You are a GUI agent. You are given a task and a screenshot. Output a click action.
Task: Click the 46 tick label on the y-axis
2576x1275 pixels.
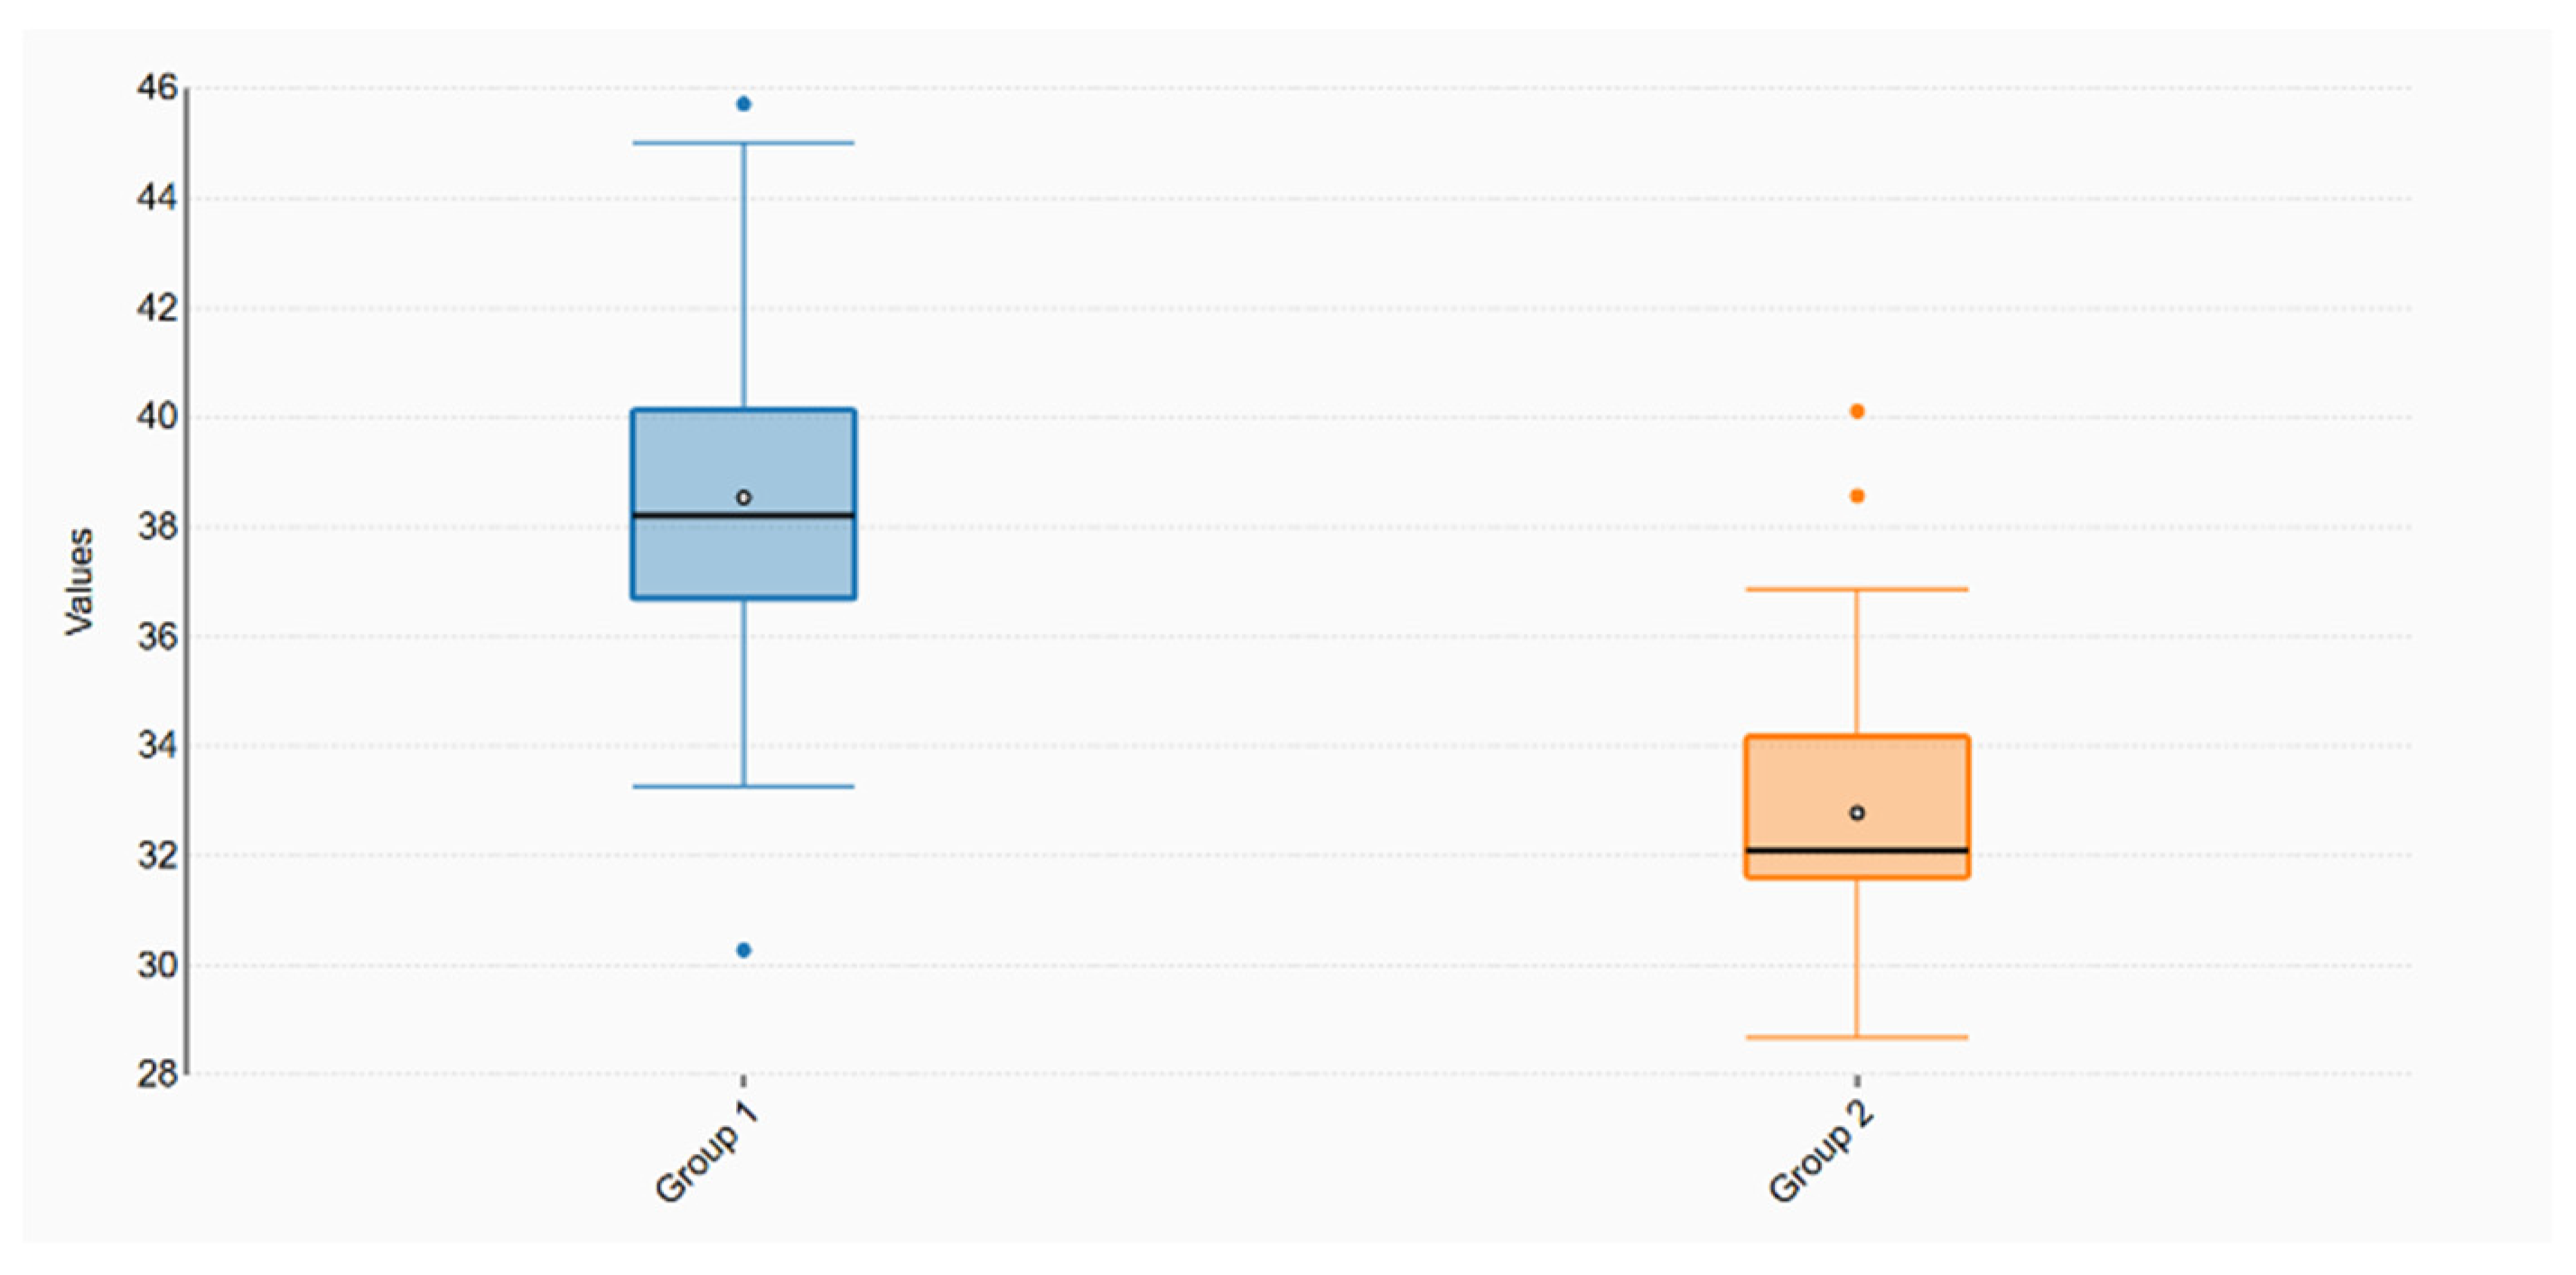click(157, 88)
